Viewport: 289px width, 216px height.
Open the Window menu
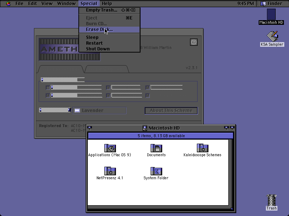click(x=66, y=4)
